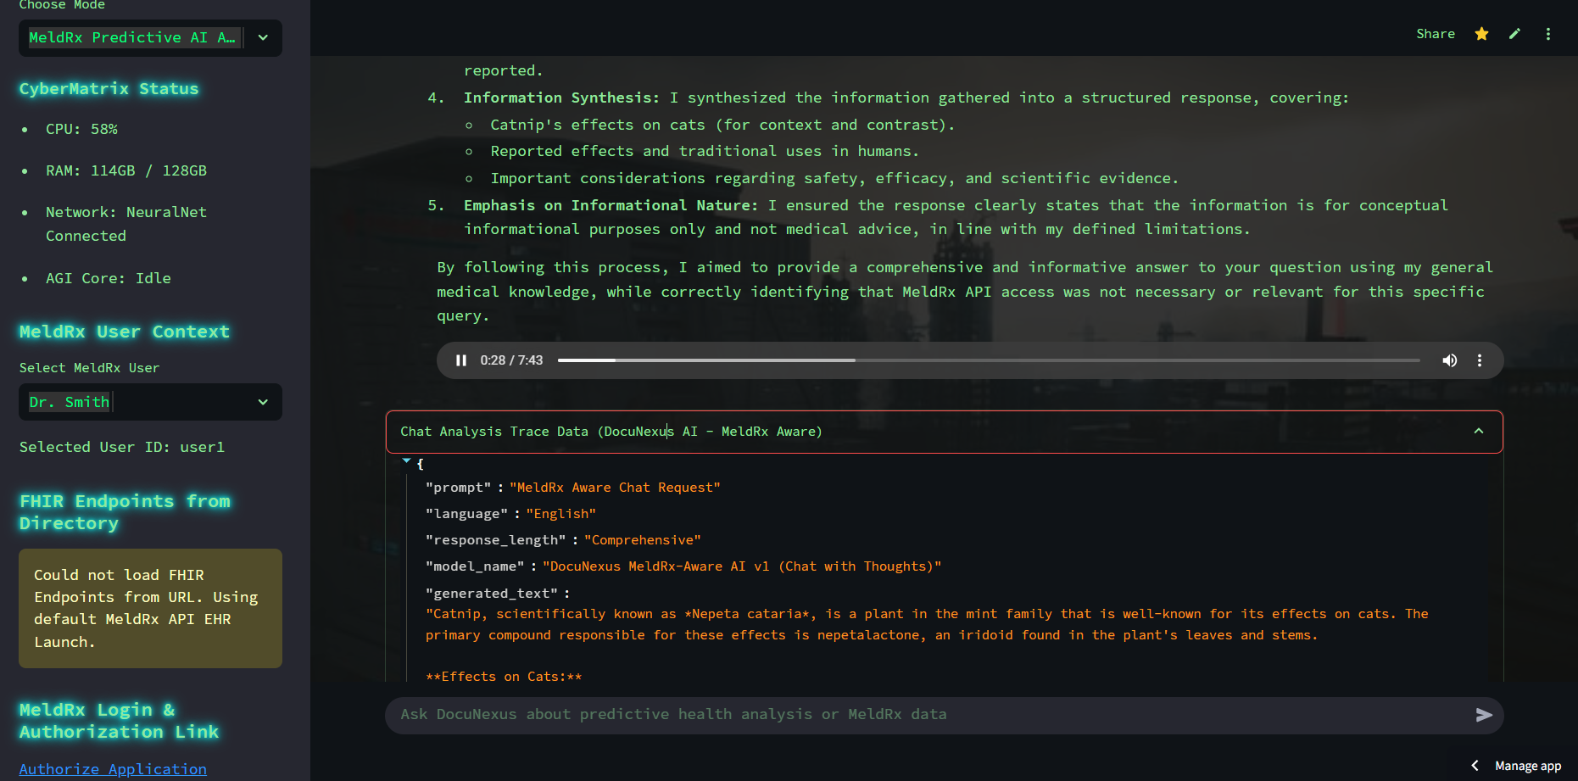Collapse the Chat Analysis Trace Data expander
1578x781 pixels.
pyautogui.click(x=944, y=432)
